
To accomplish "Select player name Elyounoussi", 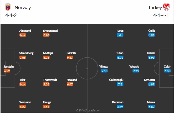I will (x=51, y=31).
